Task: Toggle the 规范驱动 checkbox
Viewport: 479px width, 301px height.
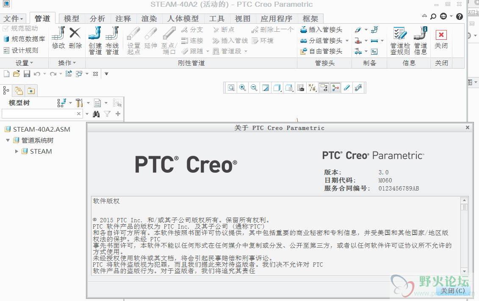Action: coord(6,29)
